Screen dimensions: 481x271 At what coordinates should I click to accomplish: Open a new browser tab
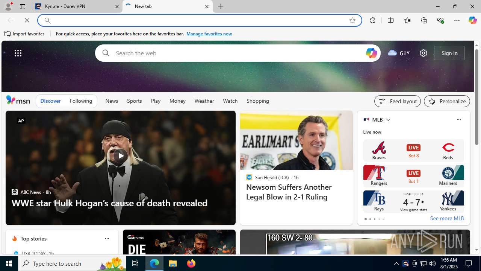221,6
